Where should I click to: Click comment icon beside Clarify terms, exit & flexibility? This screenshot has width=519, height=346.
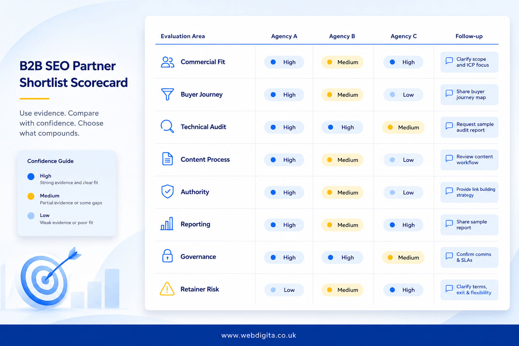point(449,289)
